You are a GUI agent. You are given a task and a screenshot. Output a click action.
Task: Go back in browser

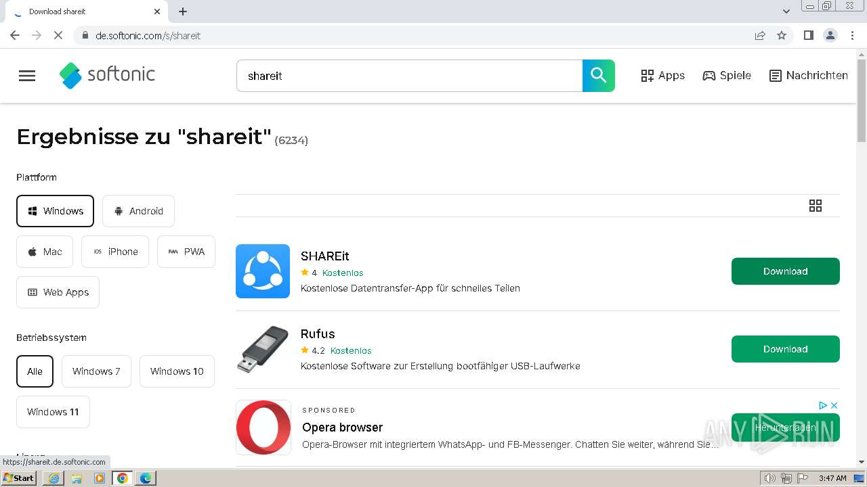point(15,35)
